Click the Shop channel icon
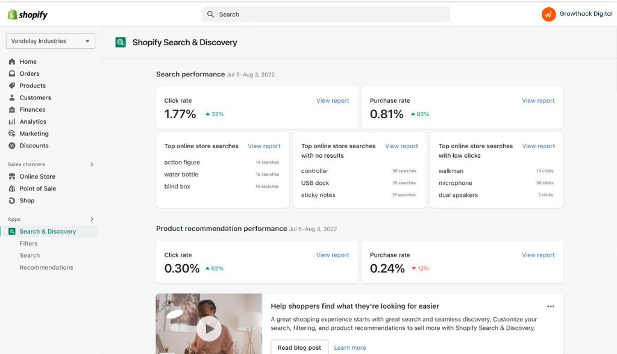617x354 pixels. tap(12, 200)
